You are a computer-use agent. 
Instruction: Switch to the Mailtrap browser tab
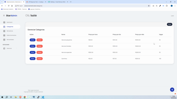58,2
